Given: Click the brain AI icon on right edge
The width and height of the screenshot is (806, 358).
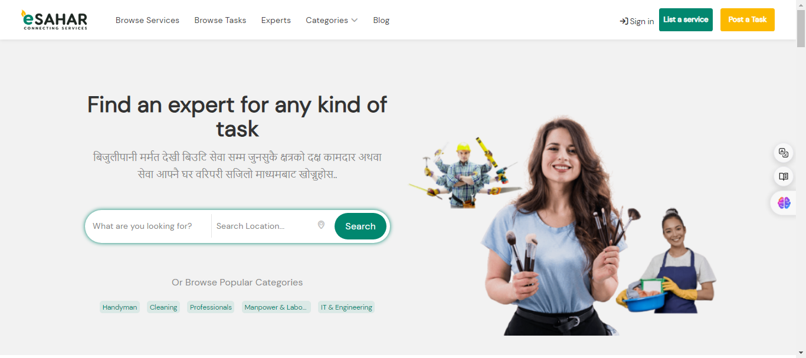Looking at the screenshot, I should tap(784, 203).
